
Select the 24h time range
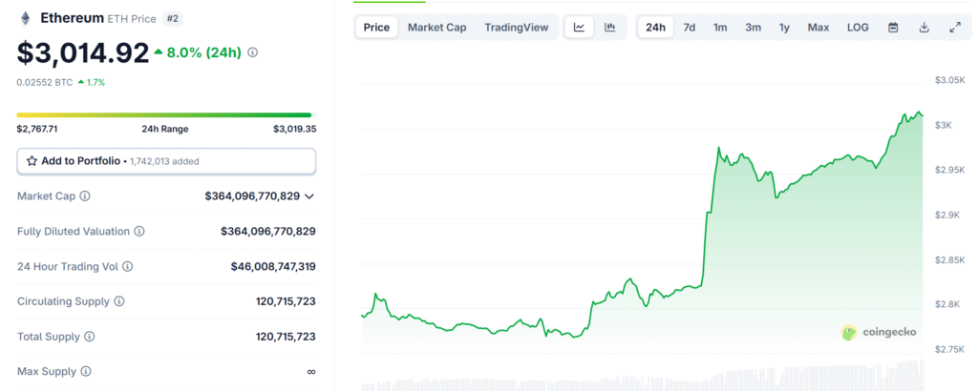[x=655, y=28]
